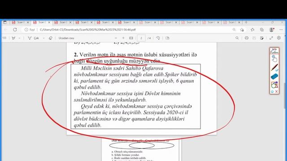Switch to the sixth Scan tab

[126, 22]
